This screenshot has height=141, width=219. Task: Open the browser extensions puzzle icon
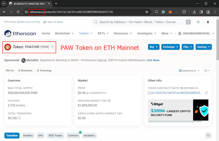[184, 12]
